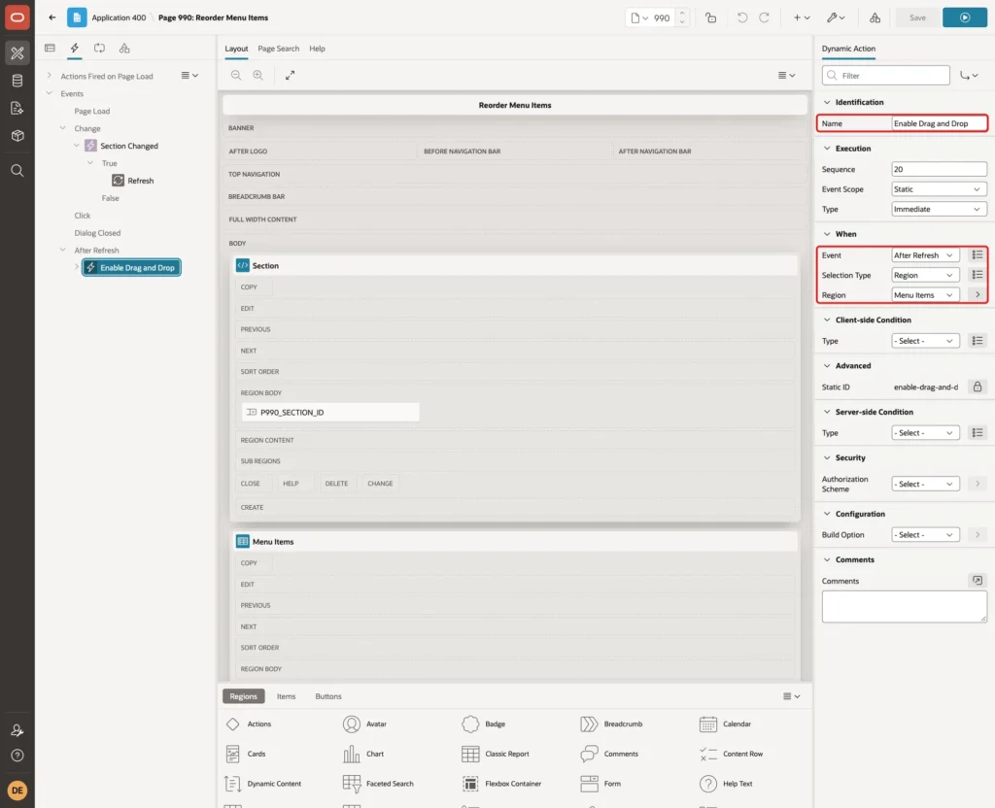
Task: Open SQL Workshop database icon
Action: (17, 81)
